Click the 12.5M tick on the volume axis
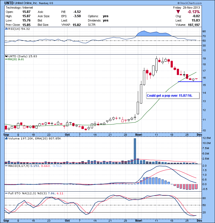 tap(206, 138)
